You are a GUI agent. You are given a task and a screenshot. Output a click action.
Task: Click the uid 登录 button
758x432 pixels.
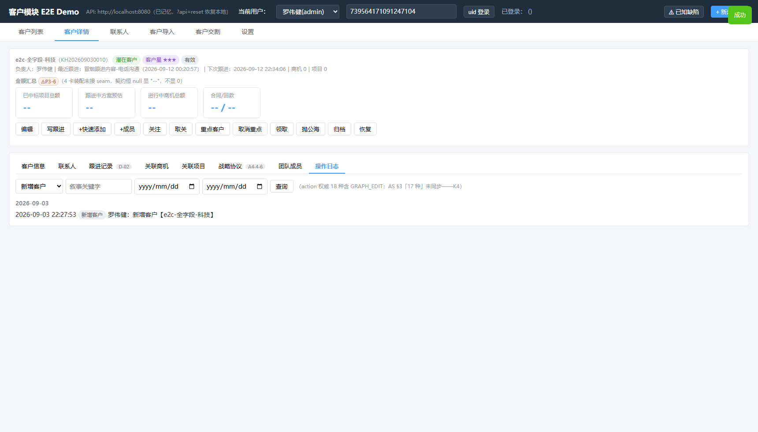click(x=479, y=12)
